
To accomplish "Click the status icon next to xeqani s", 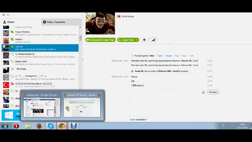I will [x=12, y=39].
